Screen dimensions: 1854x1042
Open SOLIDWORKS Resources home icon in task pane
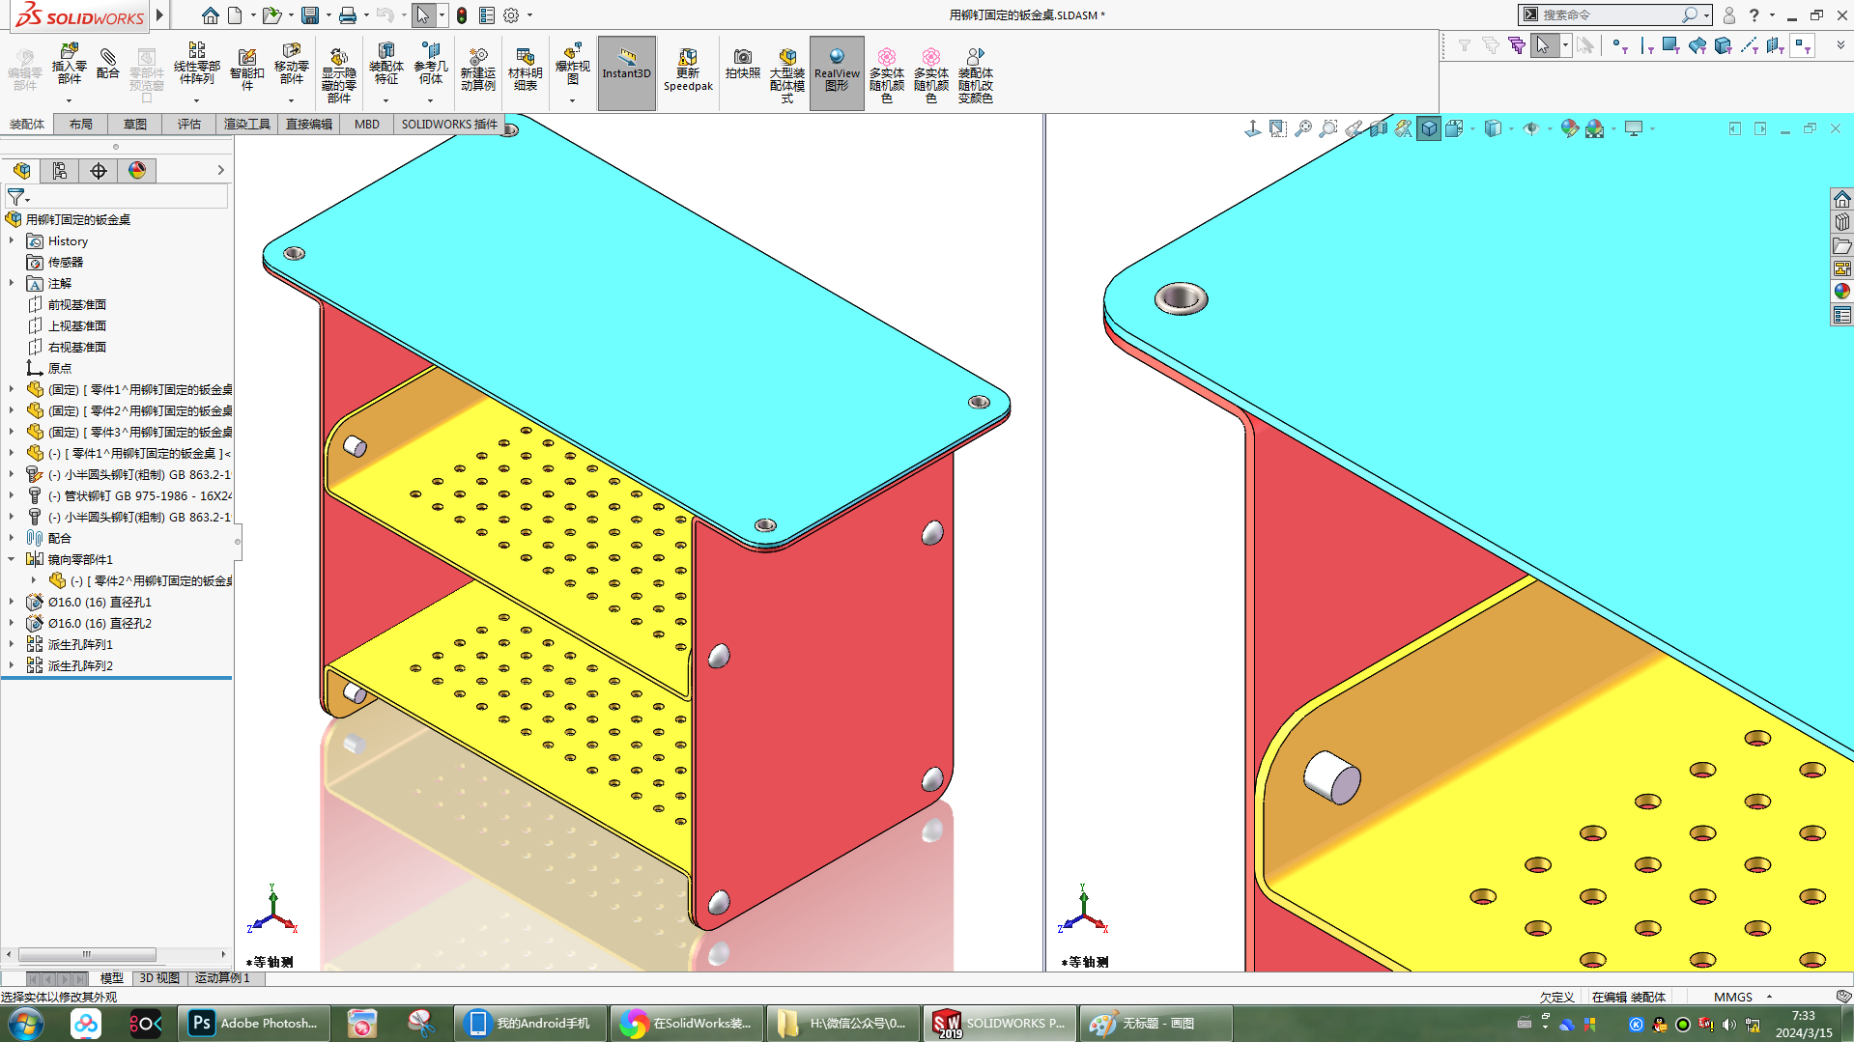tap(1841, 199)
